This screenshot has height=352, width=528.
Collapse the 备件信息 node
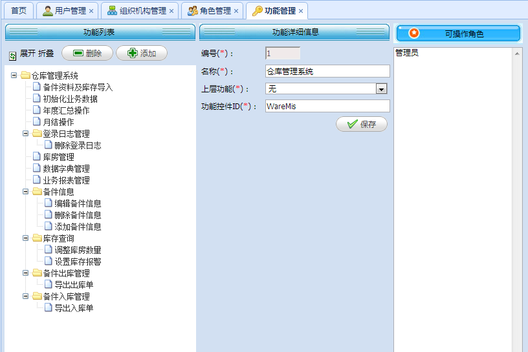point(26,191)
